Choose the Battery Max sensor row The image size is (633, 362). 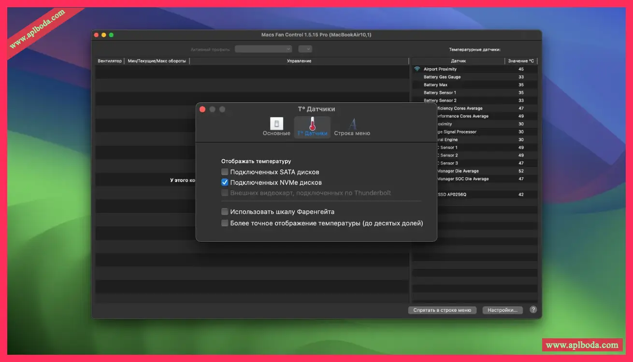coord(475,85)
